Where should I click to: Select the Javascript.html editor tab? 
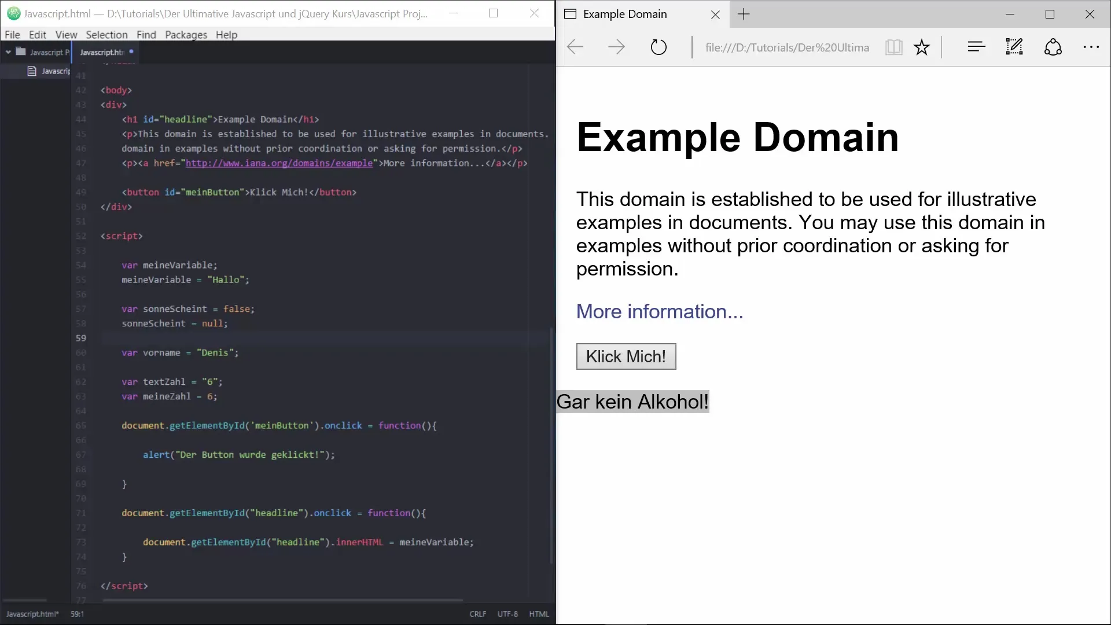(105, 52)
